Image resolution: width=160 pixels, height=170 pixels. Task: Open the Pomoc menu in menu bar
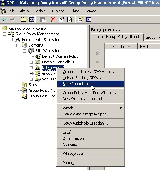[x=90, y=11]
